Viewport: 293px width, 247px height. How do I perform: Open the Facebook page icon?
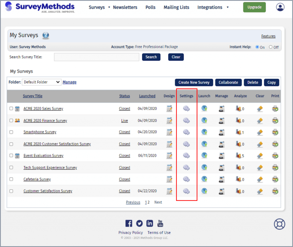(128, 223)
